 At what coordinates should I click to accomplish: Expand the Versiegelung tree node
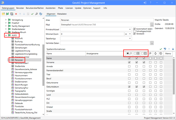click(x=6, y=20)
